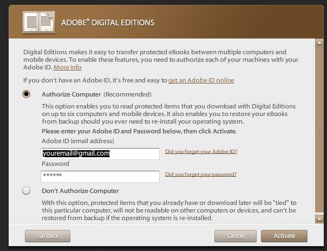The image size is (327, 251).
Task: Open 'Did you forget your Adobe ID?' link
Action: (x=201, y=151)
